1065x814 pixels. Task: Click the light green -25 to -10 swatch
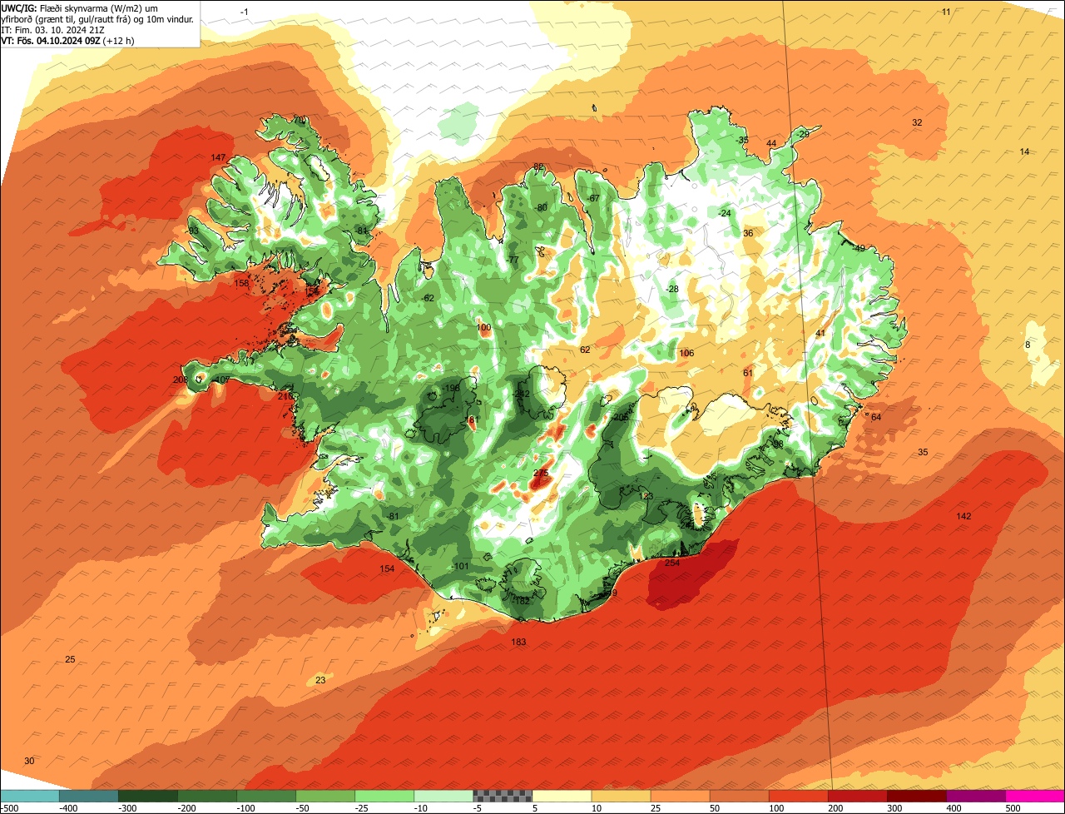(x=384, y=796)
